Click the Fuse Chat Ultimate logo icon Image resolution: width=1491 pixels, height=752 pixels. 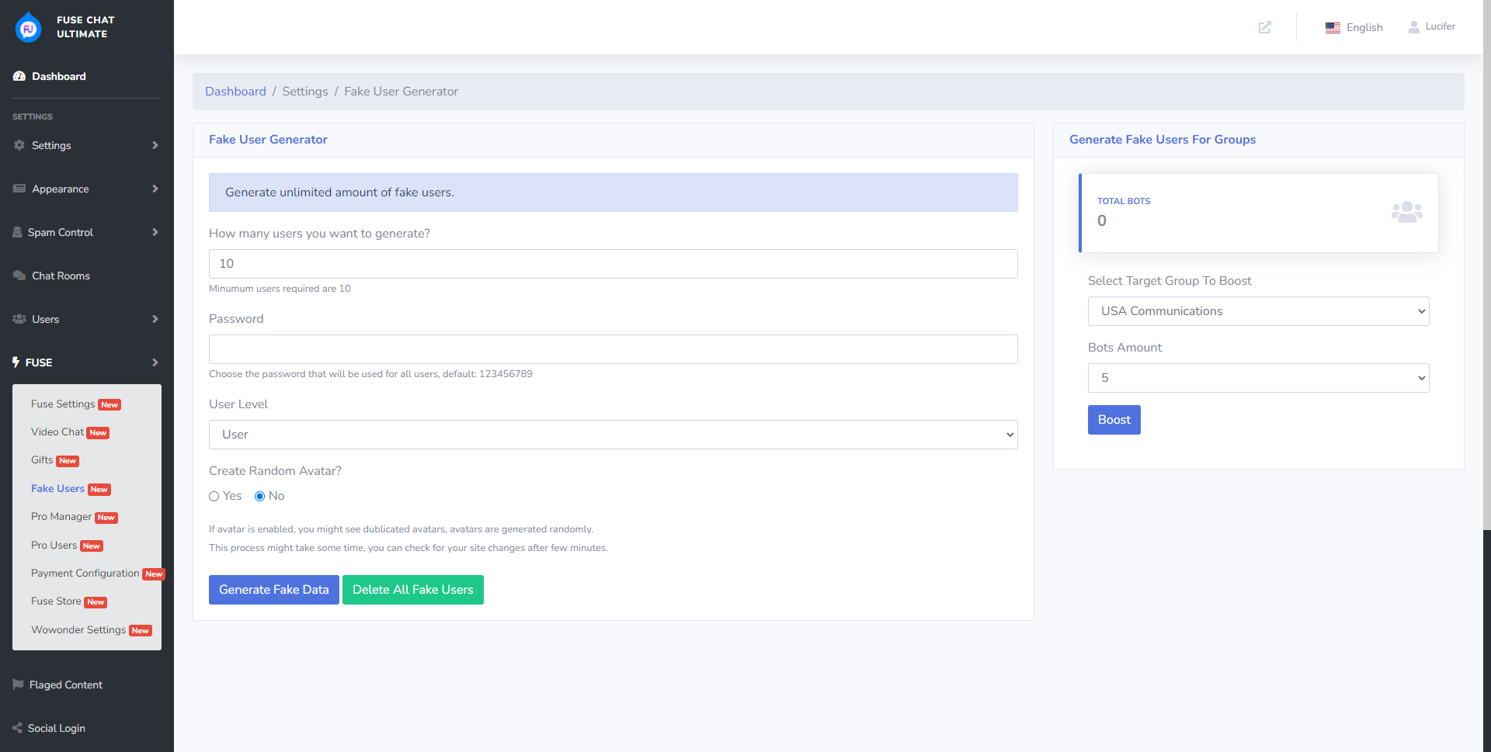[x=28, y=27]
